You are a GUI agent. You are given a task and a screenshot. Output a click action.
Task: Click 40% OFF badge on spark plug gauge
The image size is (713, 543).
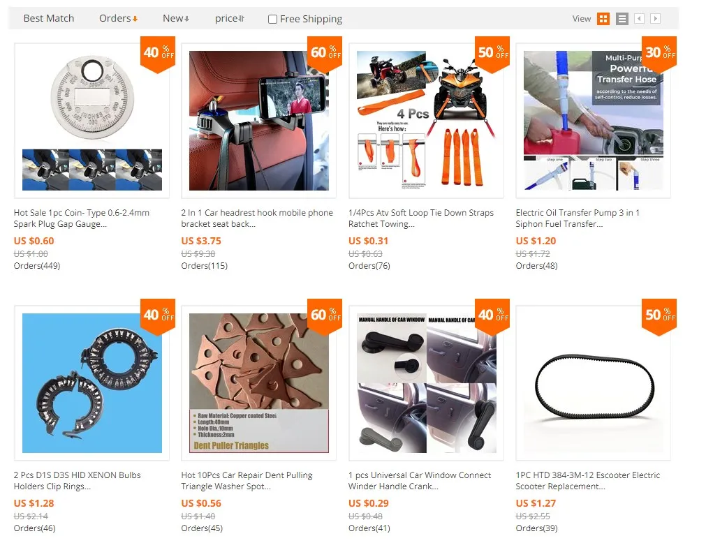point(158,54)
